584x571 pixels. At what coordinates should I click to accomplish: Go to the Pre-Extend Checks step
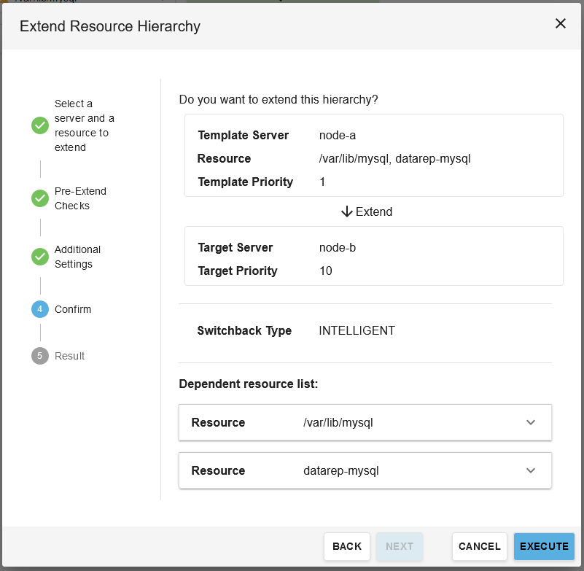coord(80,198)
